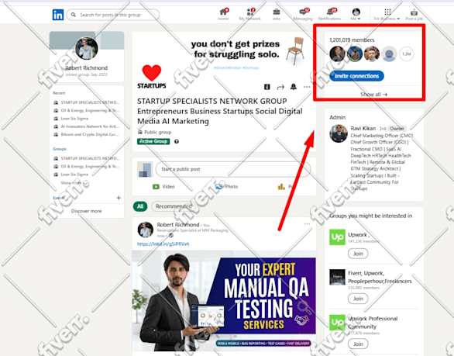The width and height of the screenshot is (454, 356).
Task: Open Robert Richmond post author avatar
Action: click(x=146, y=230)
